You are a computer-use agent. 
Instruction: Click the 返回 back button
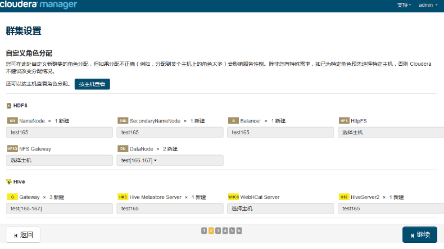[23, 235]
